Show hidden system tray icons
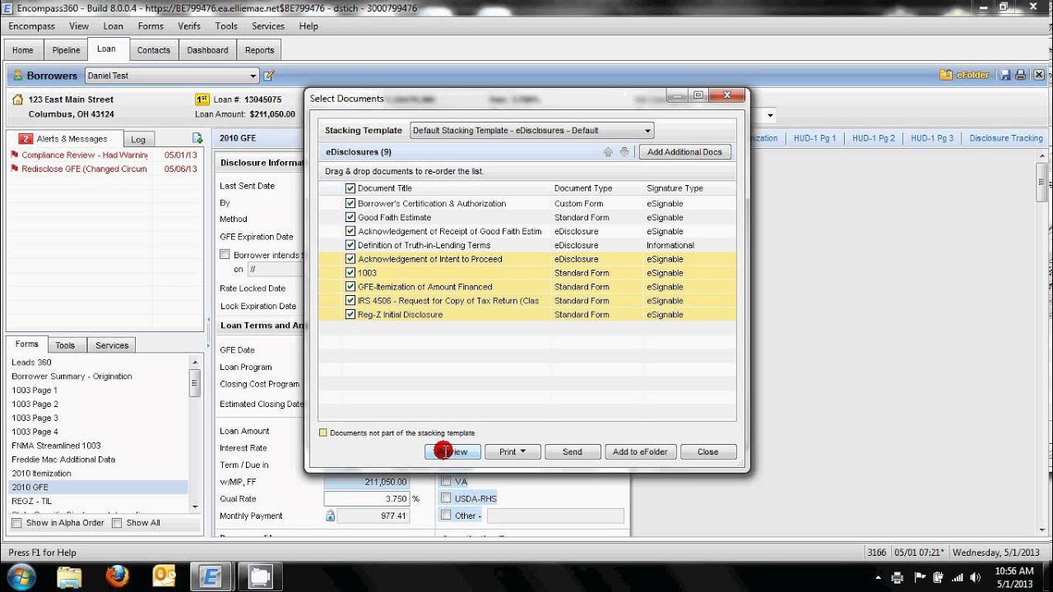 (x=878, y=577)
